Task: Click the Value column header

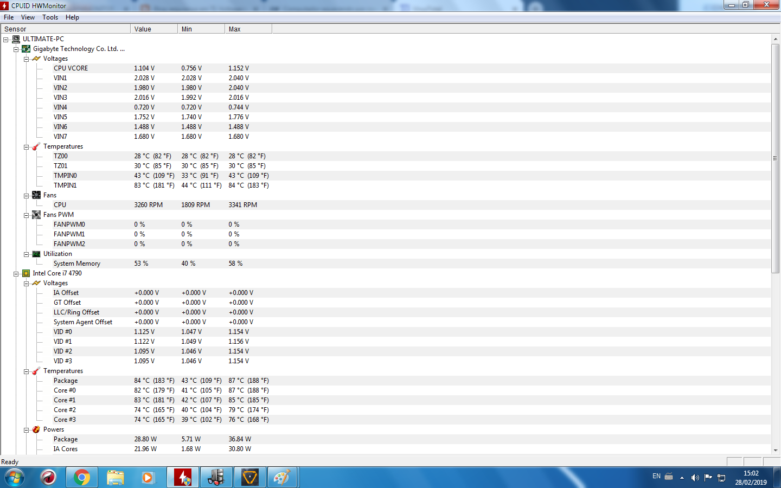Action: click(x=154, y=29)
